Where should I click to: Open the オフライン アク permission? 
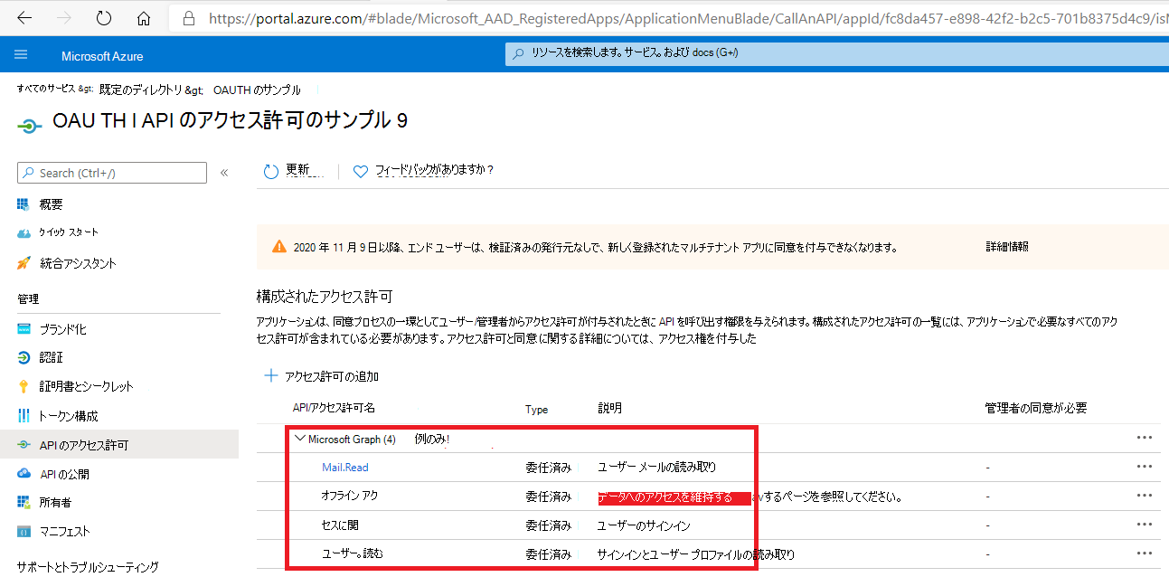pyautogui.click(x=350, y=497)
